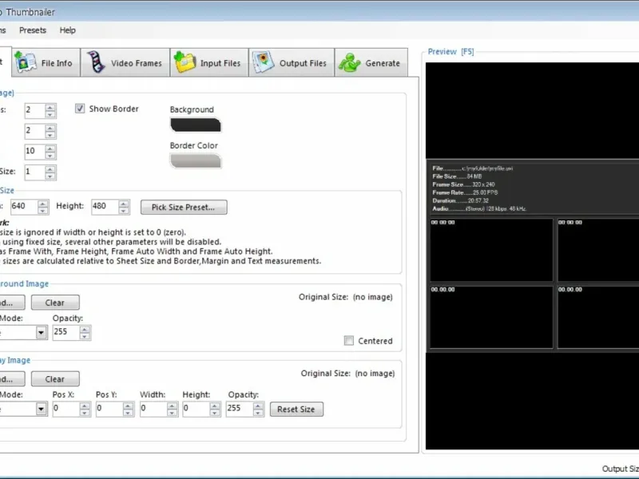Click the overlay Width input field
Screen dimensions: 639x479
153,409
